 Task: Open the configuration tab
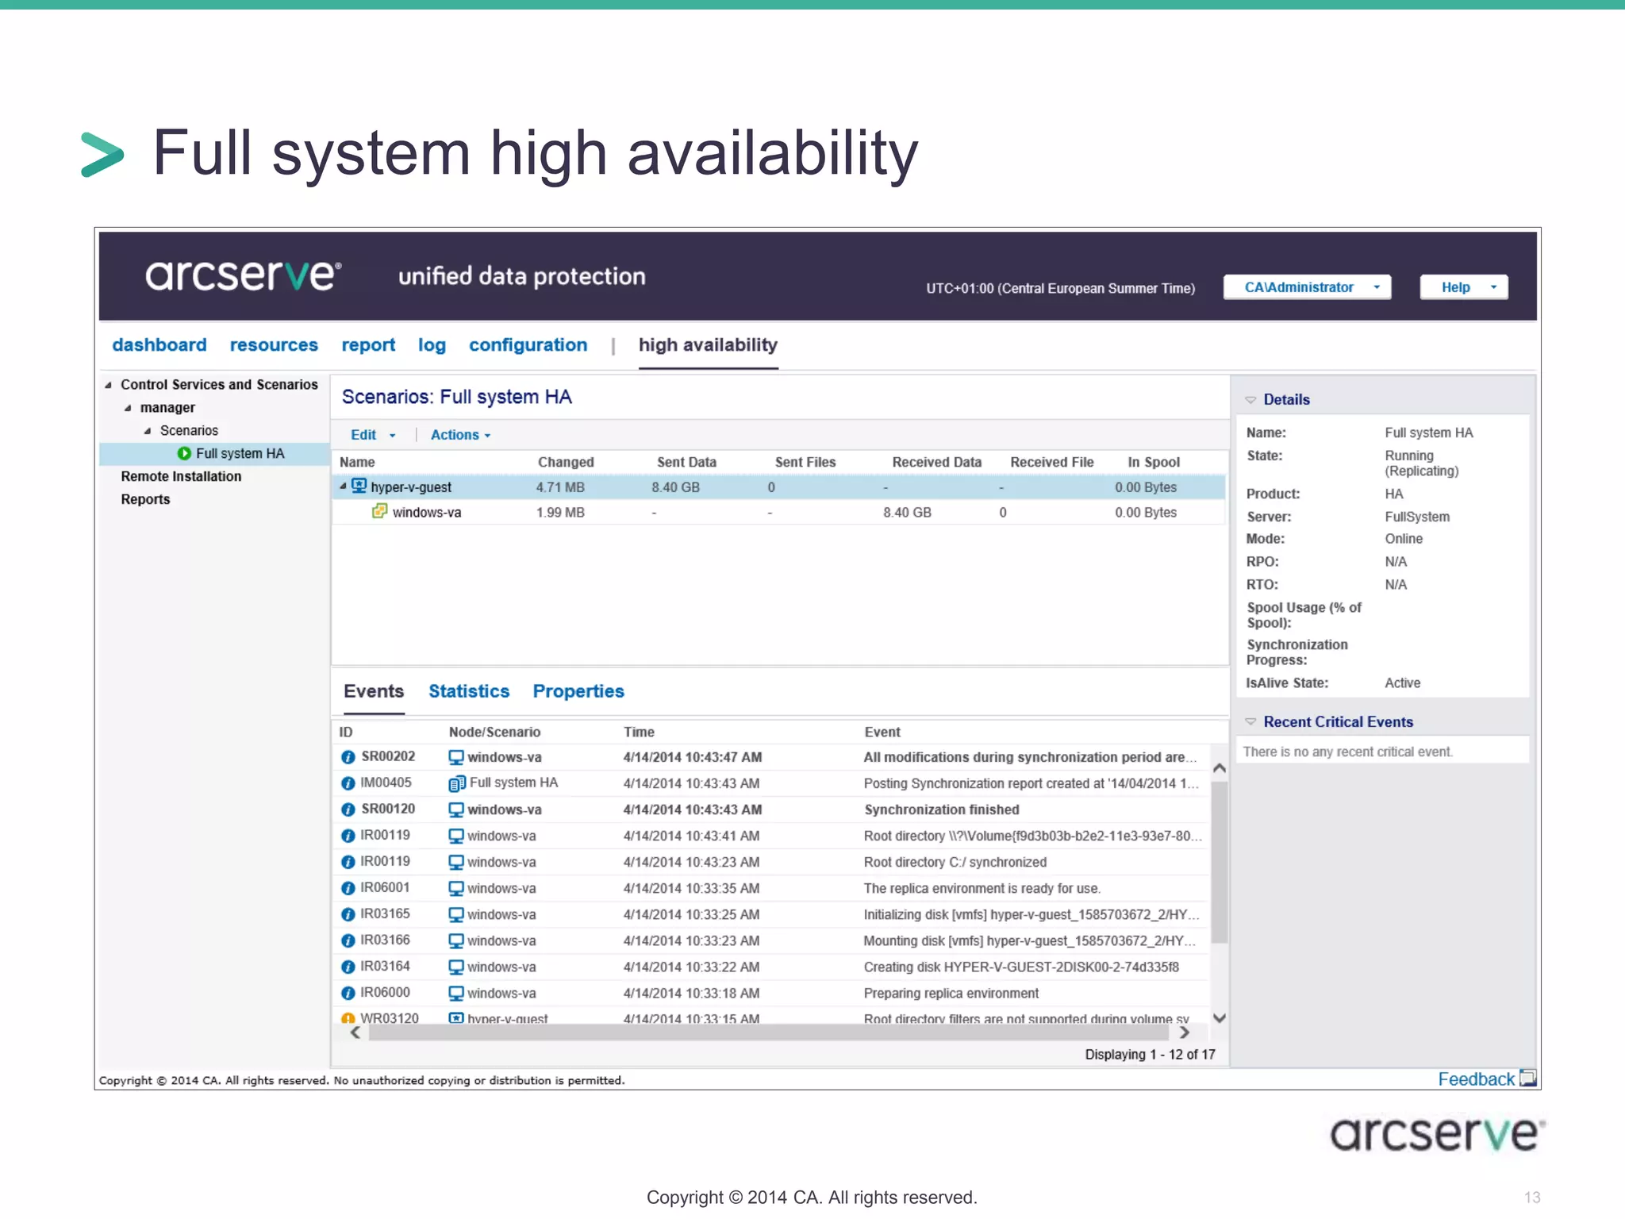coord(528,344)
